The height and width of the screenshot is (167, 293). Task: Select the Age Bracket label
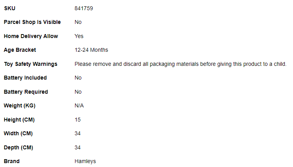(20, 50)
